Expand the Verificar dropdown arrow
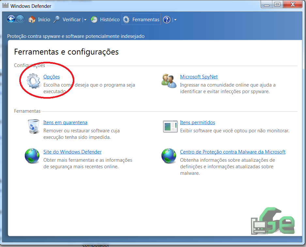Viewport: 306px width, 247px height. (85, 20)
